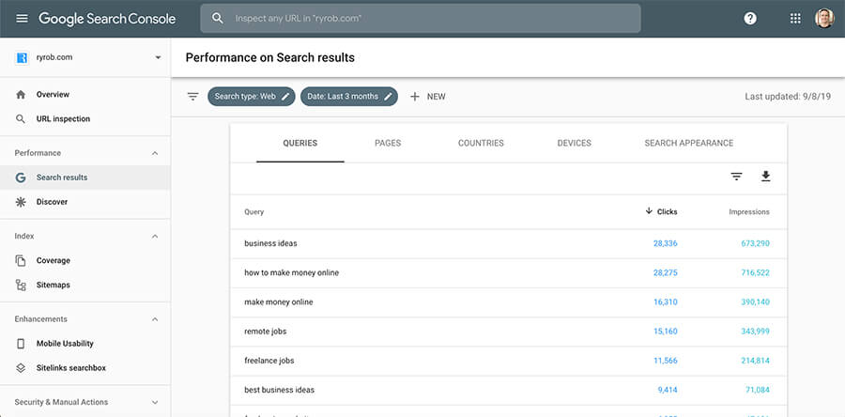Image resolution: width=845 pixels, height=417 pixels.
Task: Edit pencil on Search type: Web chip
Action: point(285,97)
